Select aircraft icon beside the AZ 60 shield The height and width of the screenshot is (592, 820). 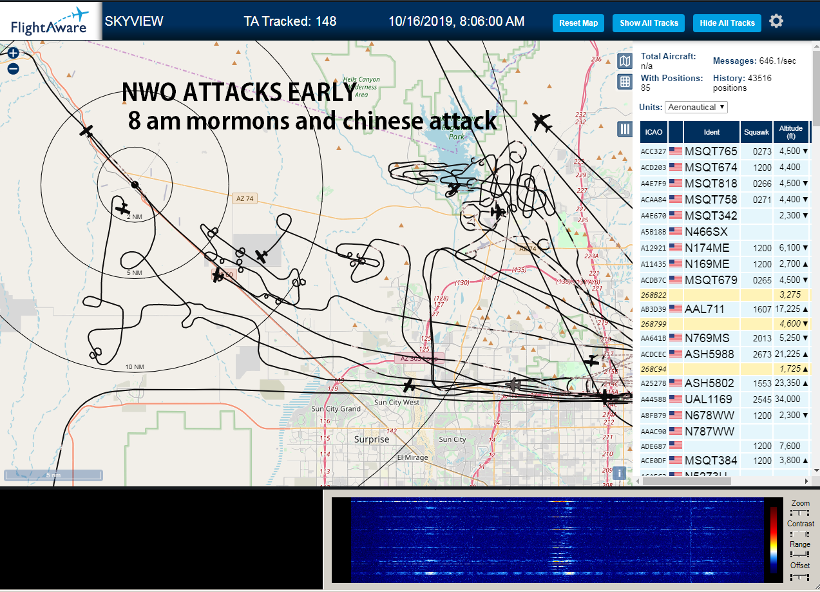click(x=217, y=275)
